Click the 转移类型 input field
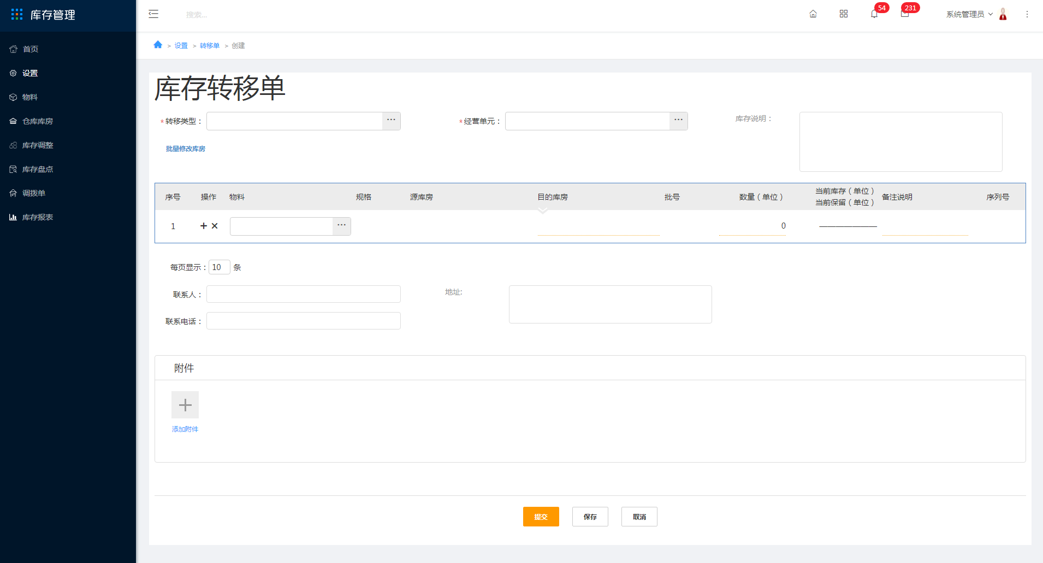 (294, 121)
